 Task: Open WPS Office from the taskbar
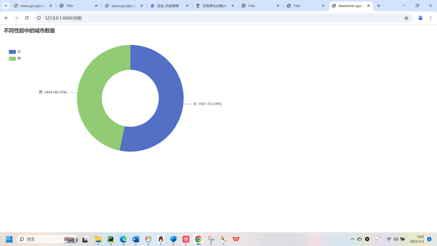tap(236, 239)
